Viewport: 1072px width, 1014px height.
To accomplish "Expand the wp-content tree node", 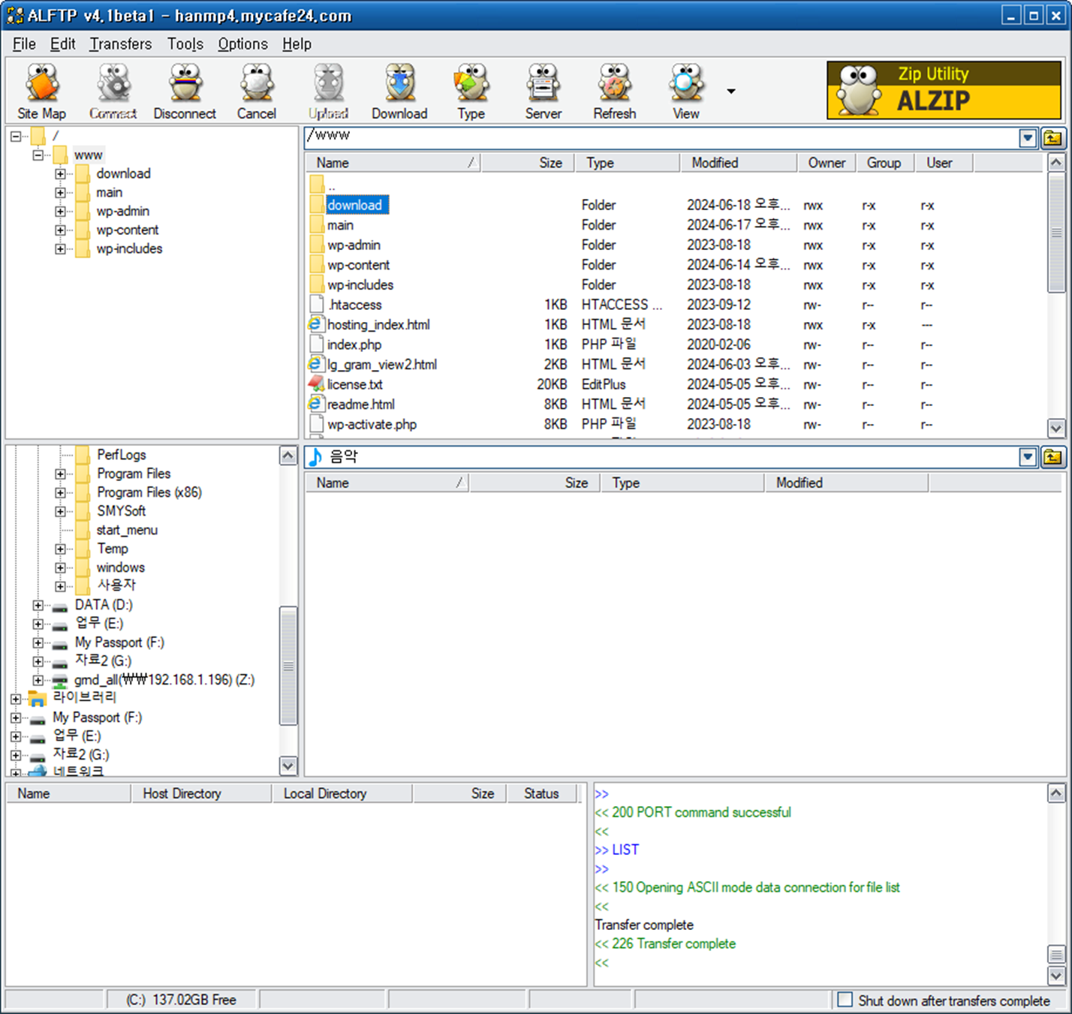I will point(61,230).
